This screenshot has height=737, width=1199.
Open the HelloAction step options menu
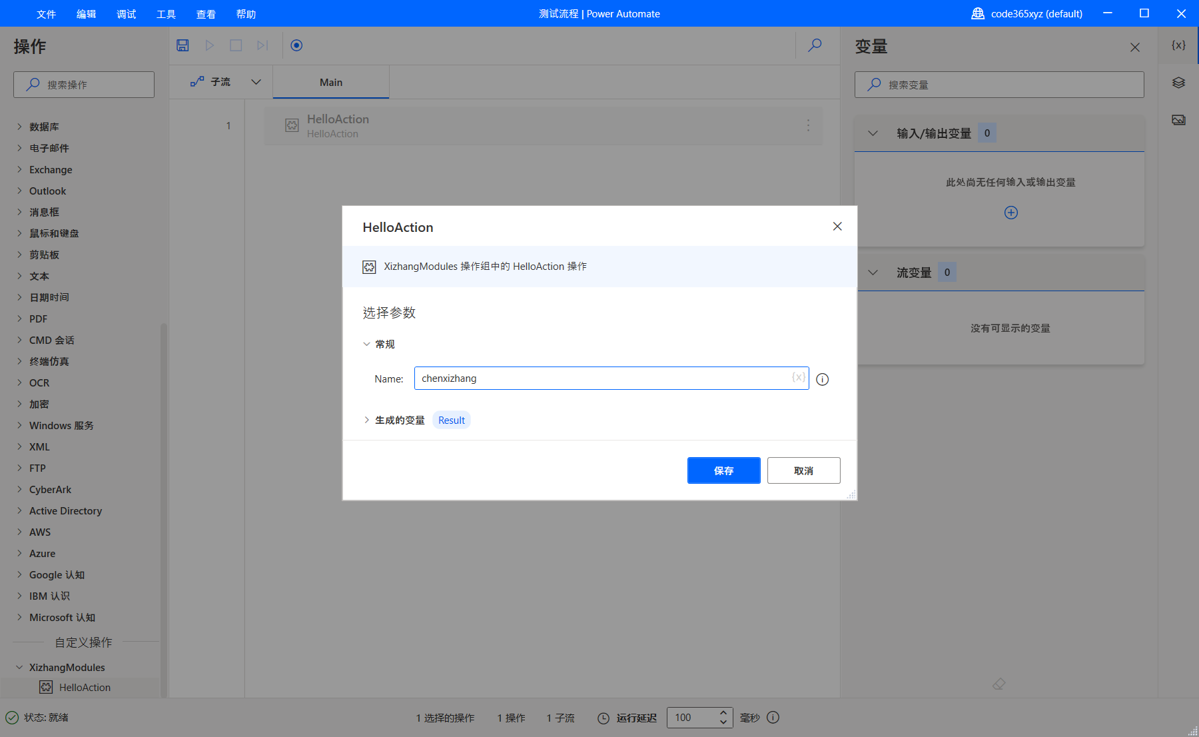pyautogui.click(x=808, y=125)
